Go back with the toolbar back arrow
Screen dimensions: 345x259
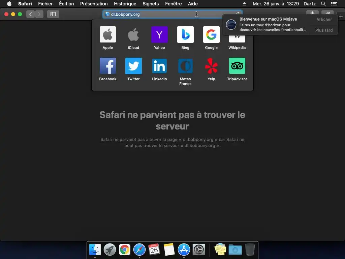click(x=30, y=14)
